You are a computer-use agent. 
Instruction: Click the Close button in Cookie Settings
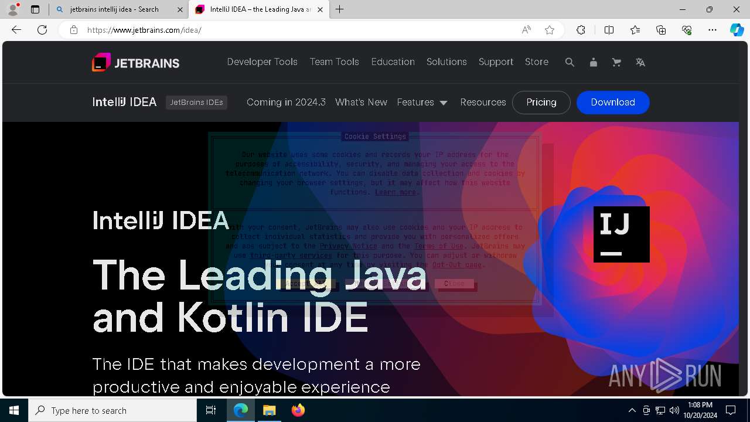[x=455, y=284]
